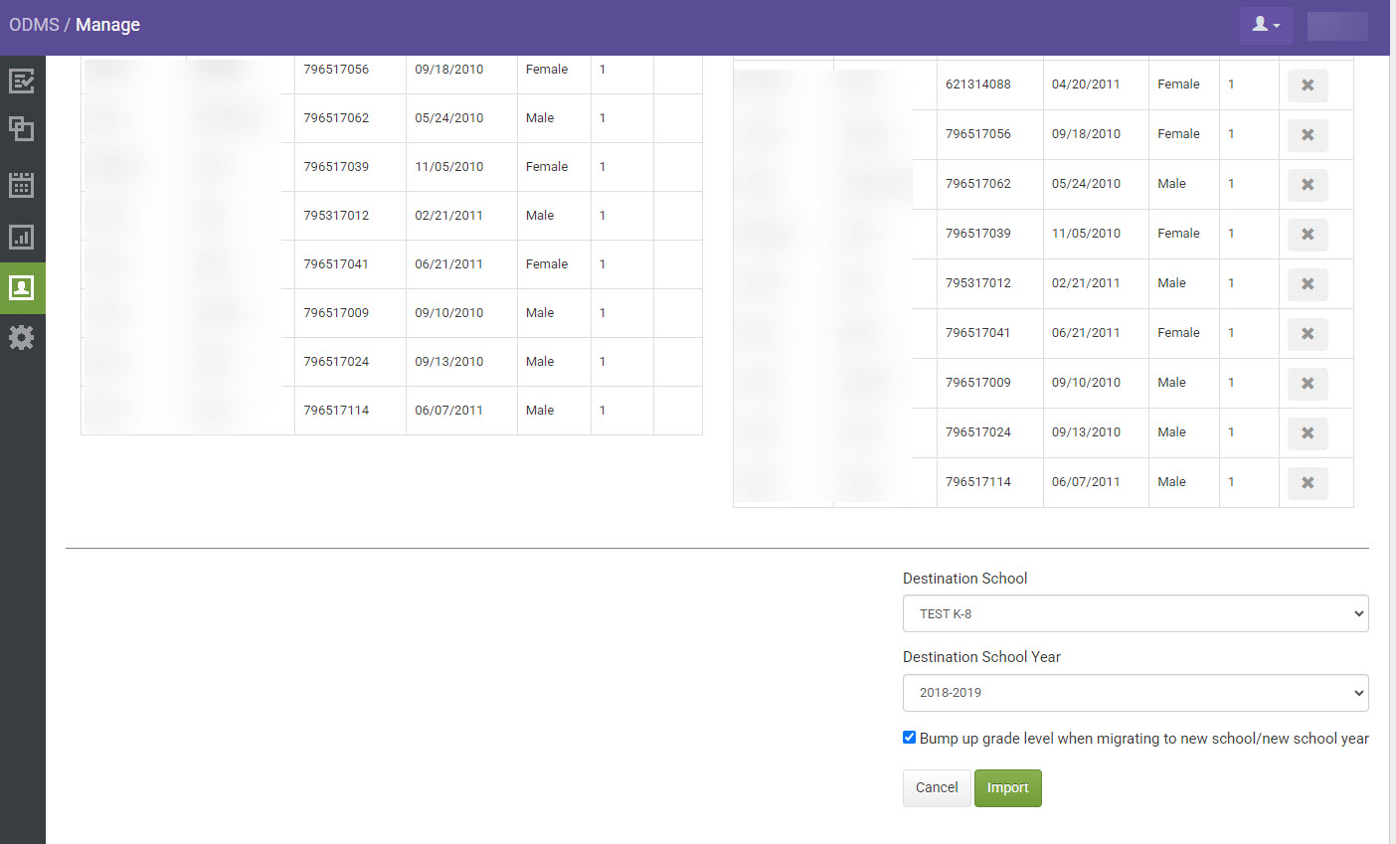Remove student 621314088 with its X button
1396x844 pixels.
[x=1307, y=85]
